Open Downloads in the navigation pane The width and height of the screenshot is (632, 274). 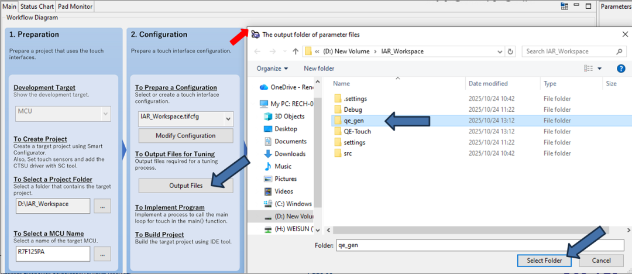point(284,154)
